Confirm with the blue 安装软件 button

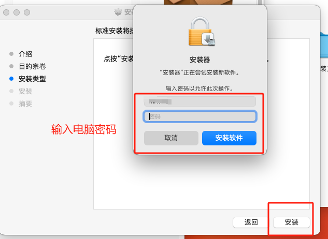pyautogui.click(x=229, y=138)
